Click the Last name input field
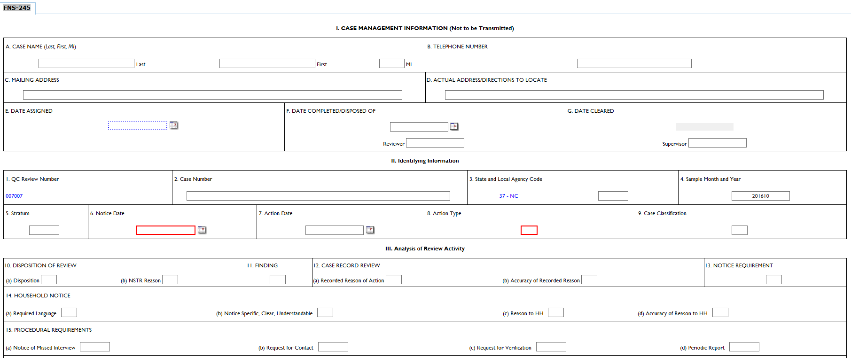Screen dimensions: 851x358 [86, 63]
